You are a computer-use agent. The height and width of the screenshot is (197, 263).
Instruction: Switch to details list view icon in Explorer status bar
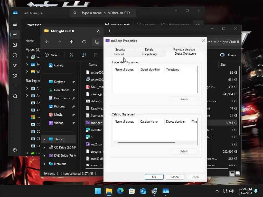[232, 174]
